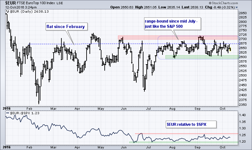The height and width of the screenshot is (150, 252).
Task: Click the Jun label on the price chart time axis
Action: [x=124, y=109]
